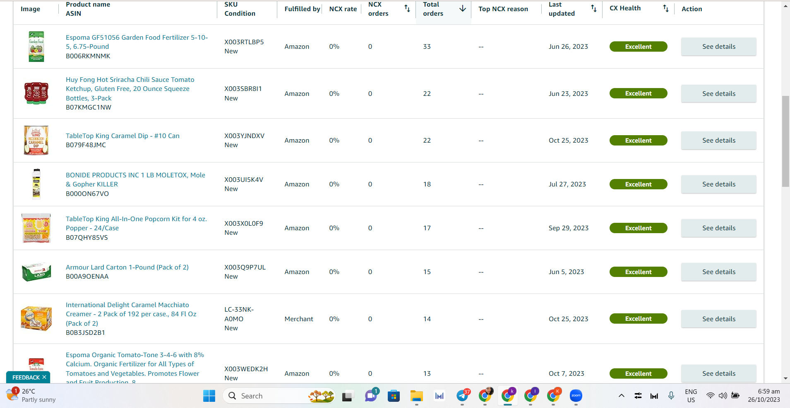
Task: Close the Feedback tab with its X
Action: click(x=44, y=377)
